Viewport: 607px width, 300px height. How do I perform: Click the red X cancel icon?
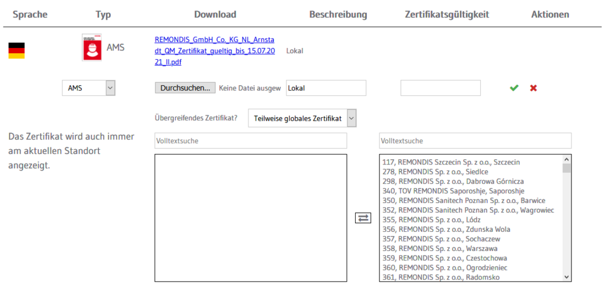coord(533,88)
